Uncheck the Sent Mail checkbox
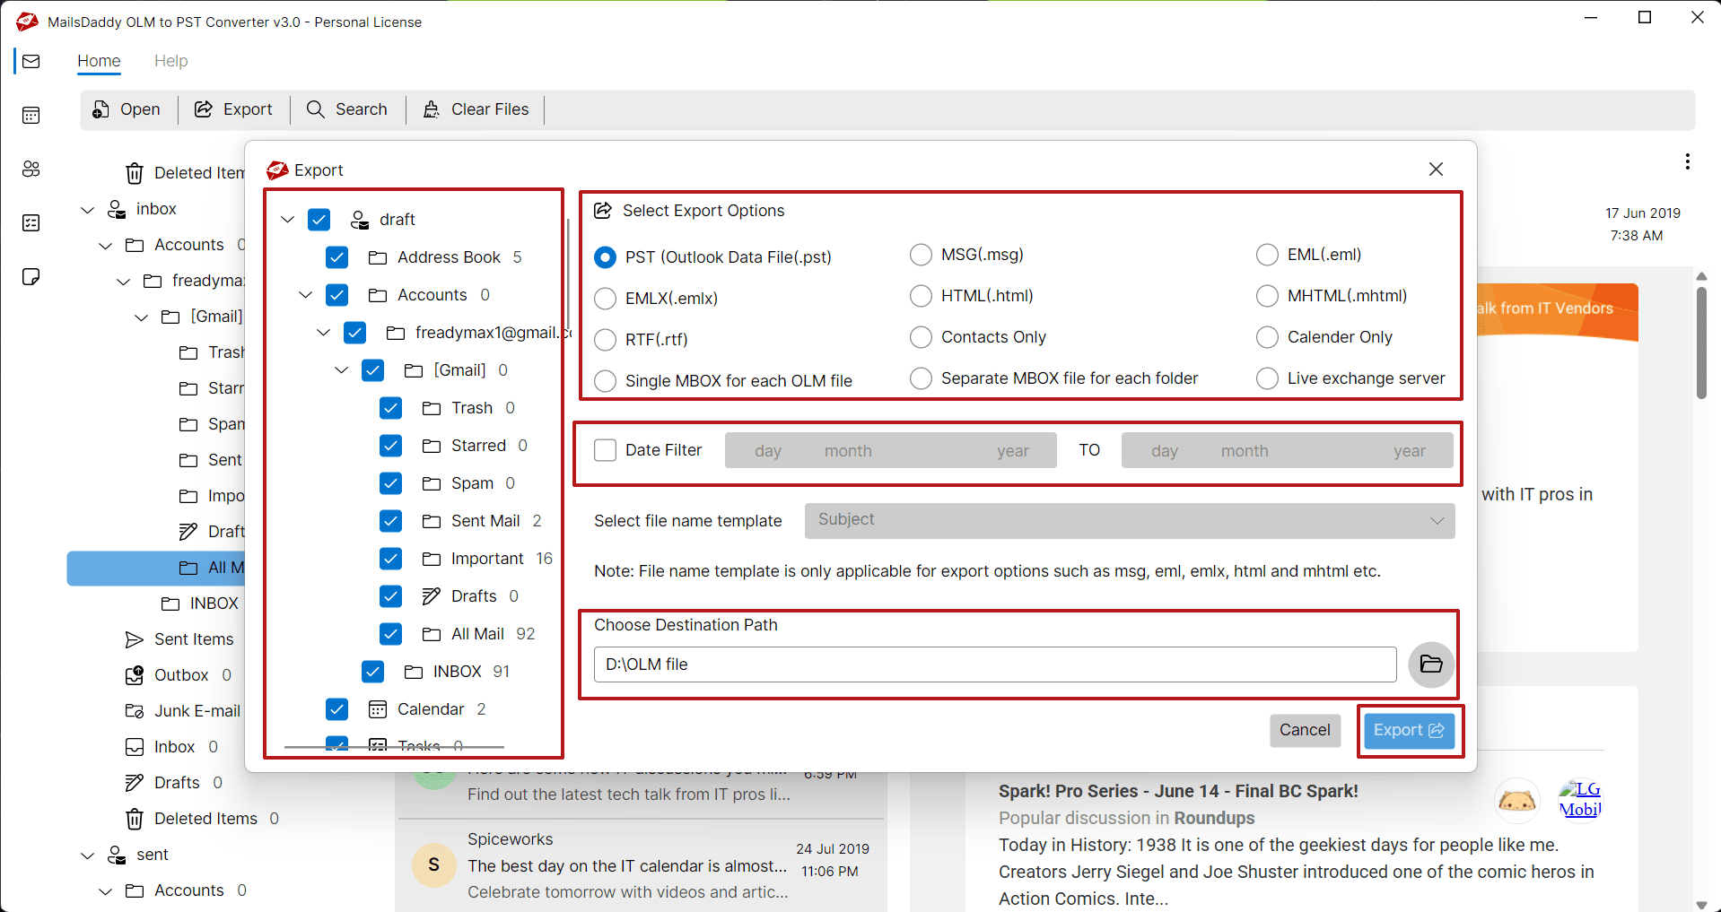Viewport: 1721px width, 912px height. pos(390,521)
